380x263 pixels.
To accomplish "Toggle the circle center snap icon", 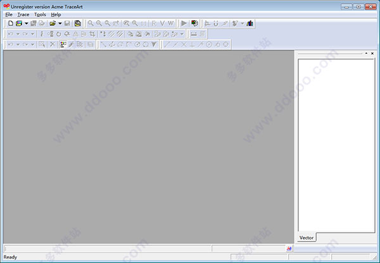I will [x=209, y=44].
